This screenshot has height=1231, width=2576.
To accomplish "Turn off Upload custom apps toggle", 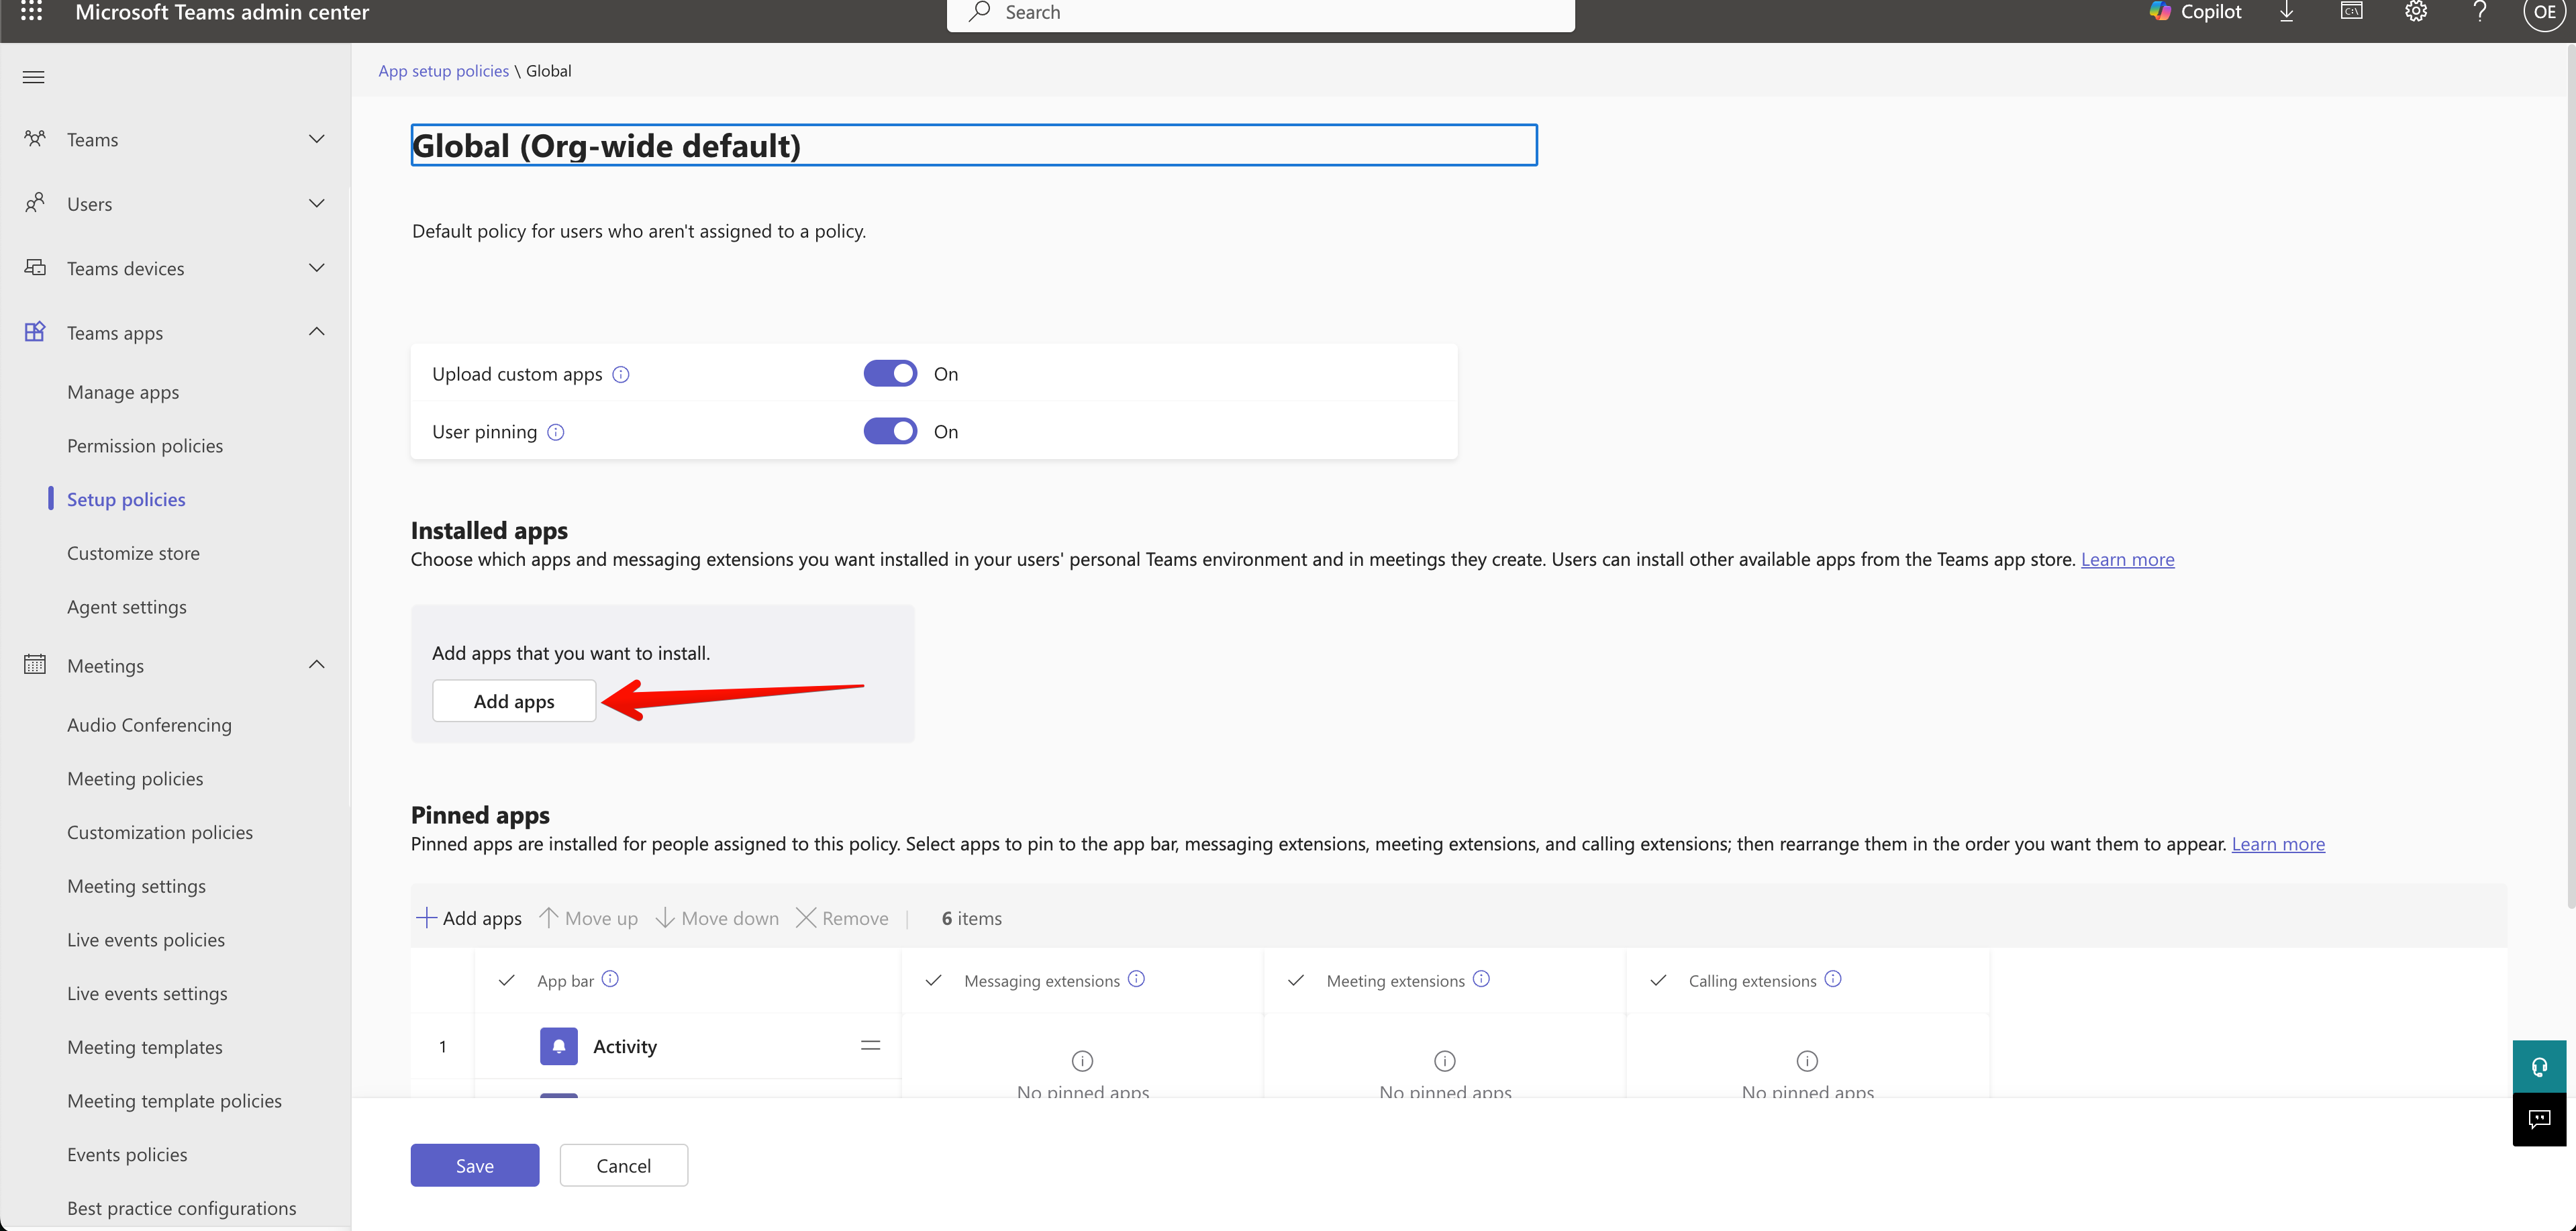I will pos(890,374).
